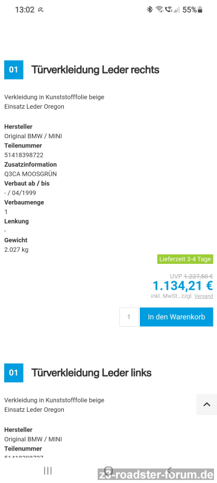Open the Versand shipping costs link
This screenshot has height=483, width=217.
(x=204, y=296)
